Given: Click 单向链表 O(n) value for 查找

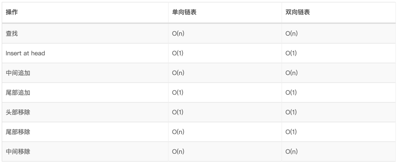Looking at the screenshot, I should (x=178, y=33).
